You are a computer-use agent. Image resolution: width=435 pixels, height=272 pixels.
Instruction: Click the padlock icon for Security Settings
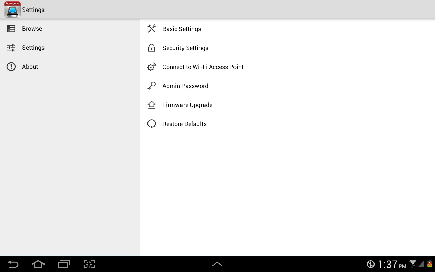(152, 48)
